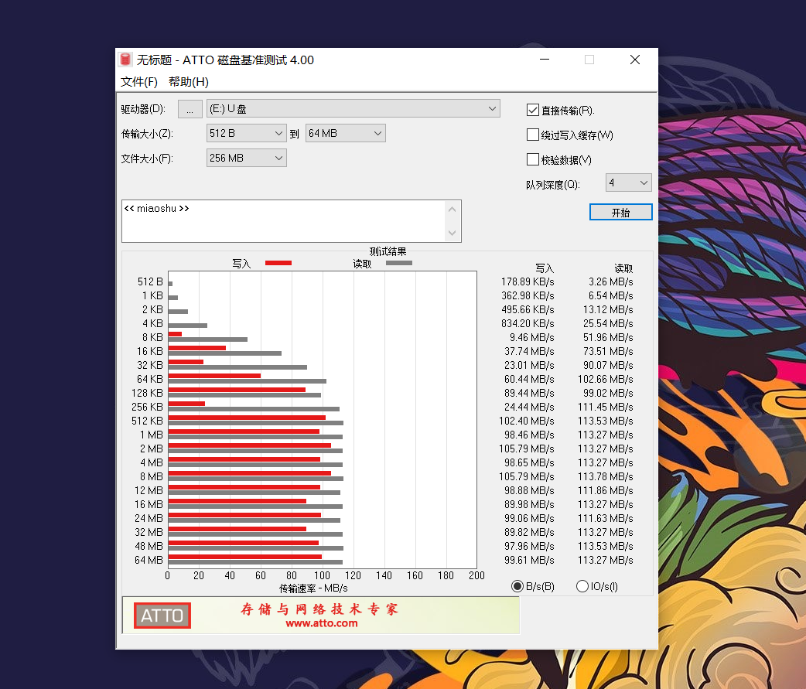806x689 pixels.
Task: Click the ATTO logo in the banner
Action: pos(162,615)
